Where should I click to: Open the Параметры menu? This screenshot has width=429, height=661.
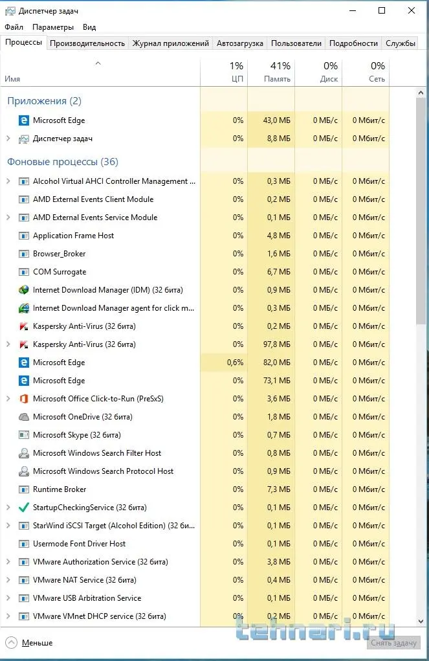[53, 27]
